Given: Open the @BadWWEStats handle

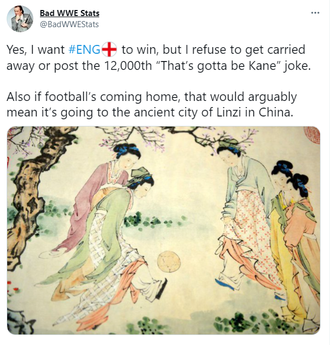Looking at the screenshot, I should (69, 24).
